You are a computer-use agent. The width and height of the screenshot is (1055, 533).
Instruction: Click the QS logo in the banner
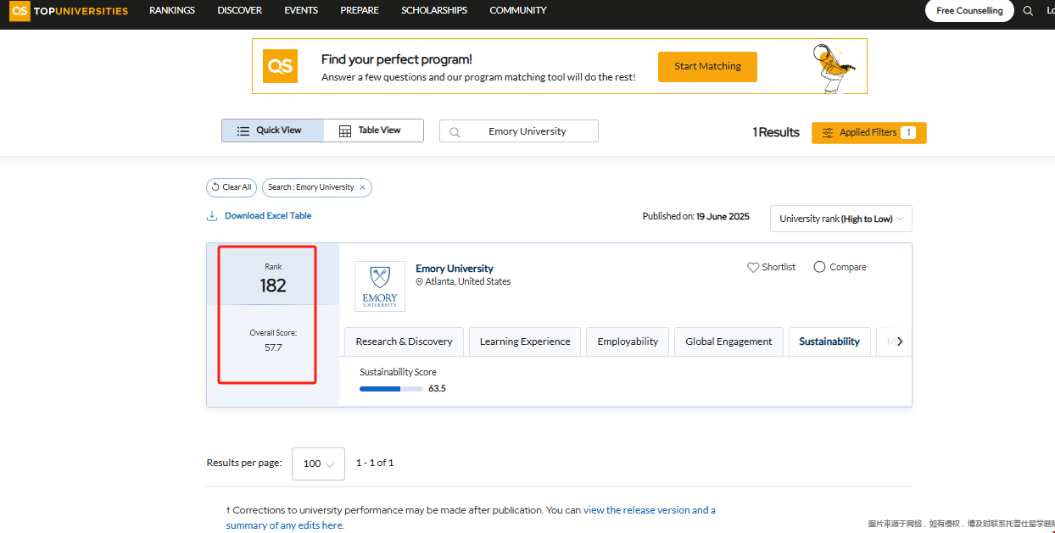click(280, 66)
